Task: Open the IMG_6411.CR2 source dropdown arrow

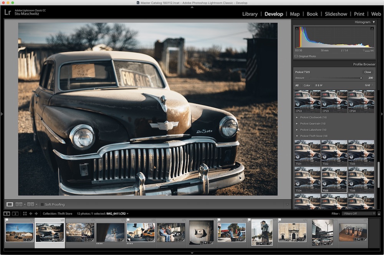Action: tap(127, 214)
